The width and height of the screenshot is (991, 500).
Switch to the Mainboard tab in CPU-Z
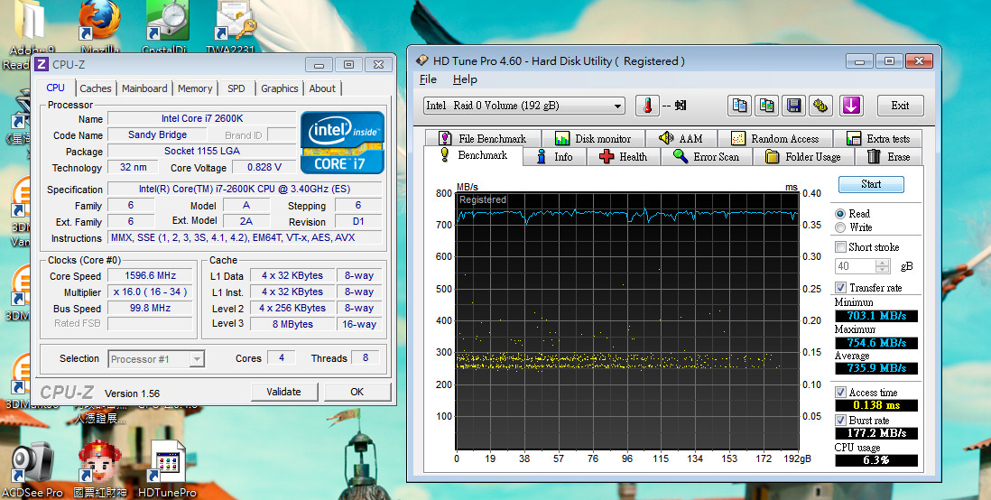tap(144, 88)
